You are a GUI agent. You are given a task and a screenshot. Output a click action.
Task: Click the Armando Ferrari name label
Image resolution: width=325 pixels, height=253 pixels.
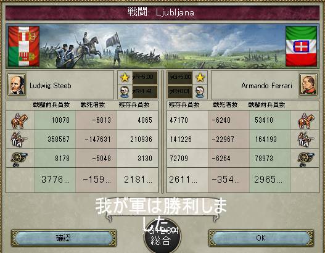coord(267,86)
